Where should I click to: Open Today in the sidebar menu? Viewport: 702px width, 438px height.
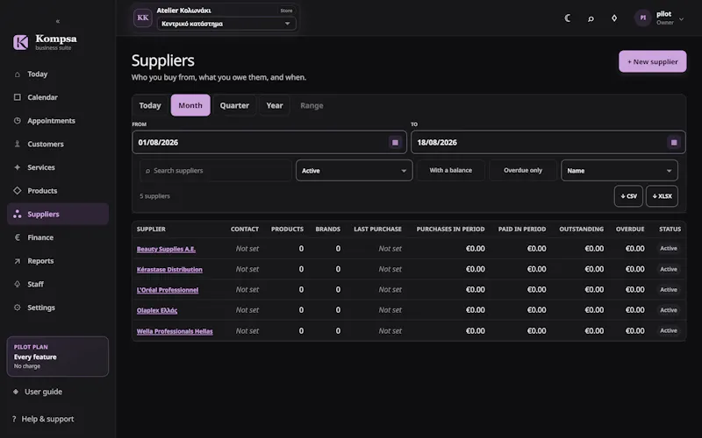(58, 74)
